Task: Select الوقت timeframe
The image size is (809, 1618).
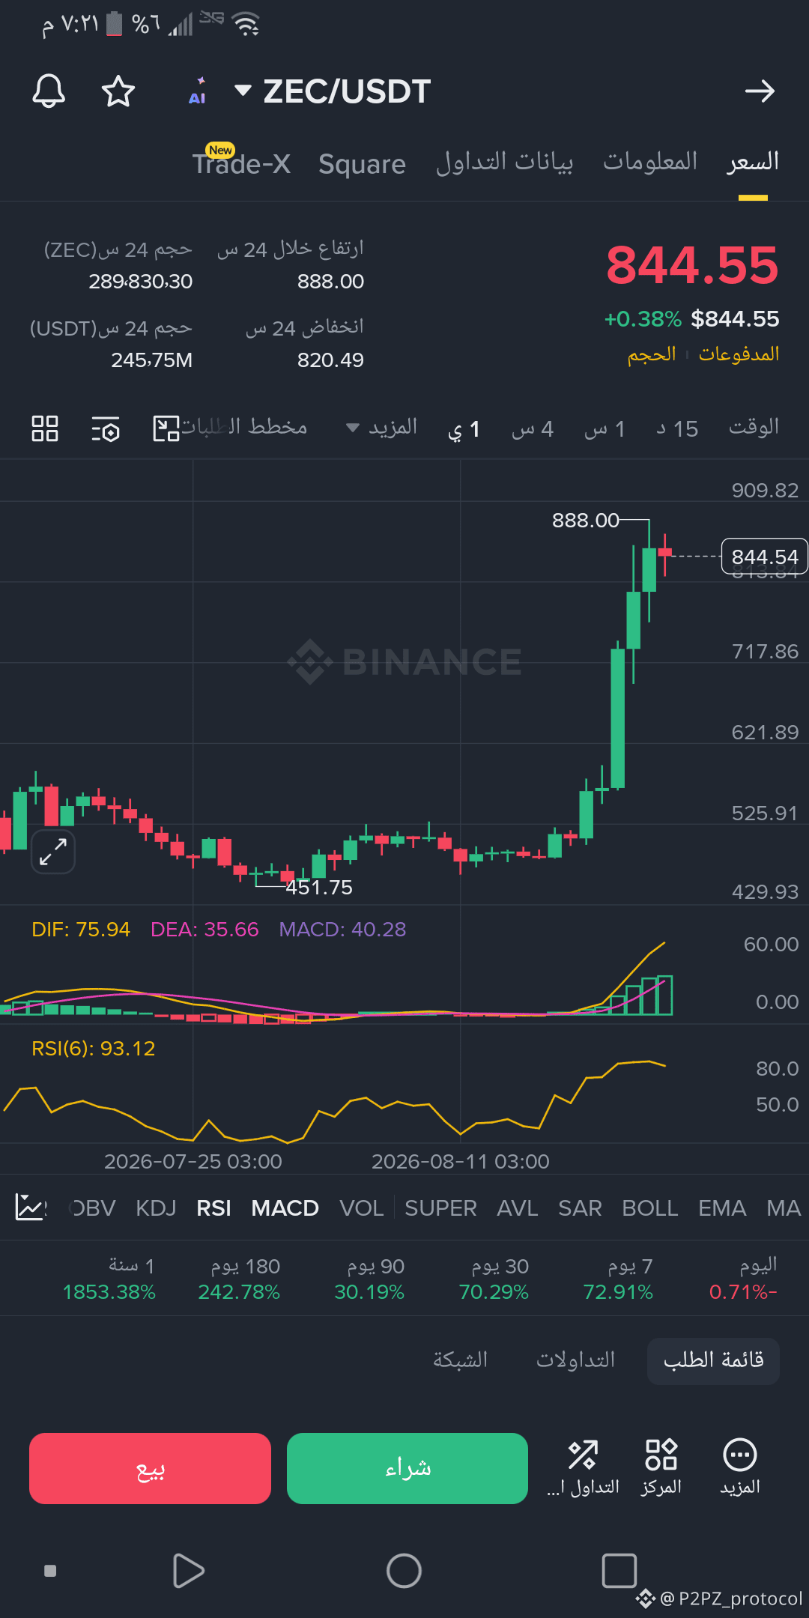Action: tap(754, 428)
